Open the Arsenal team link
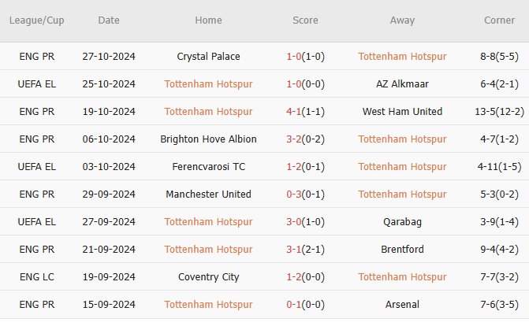Image resolution: width=529 pixels, height=326 pixels. coord(402,305)
